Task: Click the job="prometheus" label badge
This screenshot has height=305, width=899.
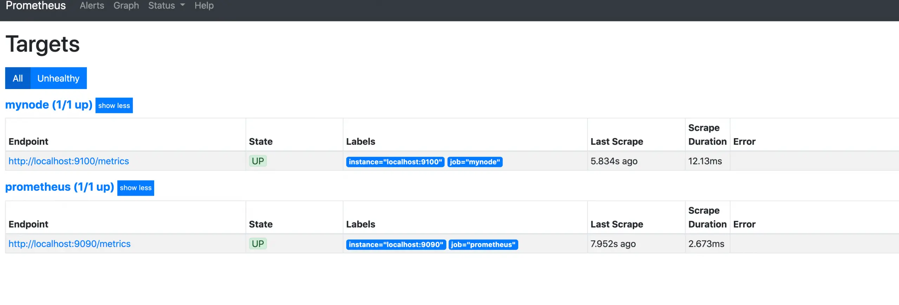Action: click(x=483, y=245)
